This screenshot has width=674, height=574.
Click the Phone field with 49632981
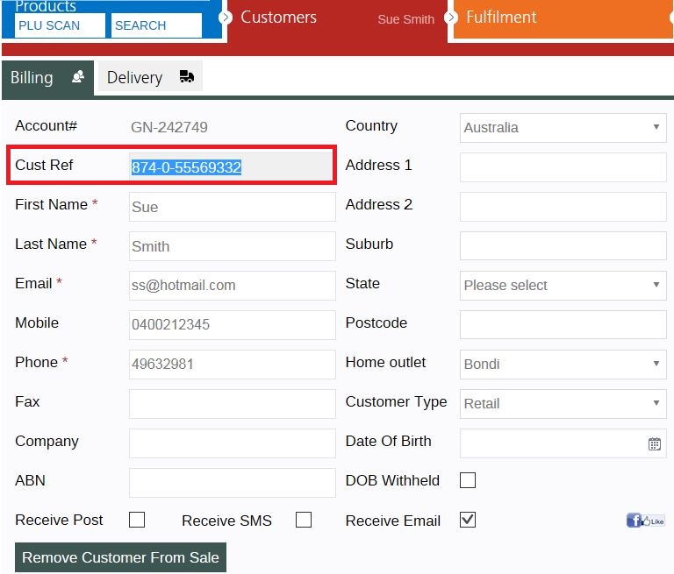(232, 365)
